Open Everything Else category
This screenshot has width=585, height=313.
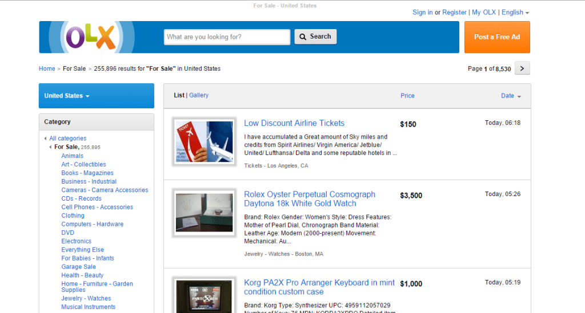point(82,250)
